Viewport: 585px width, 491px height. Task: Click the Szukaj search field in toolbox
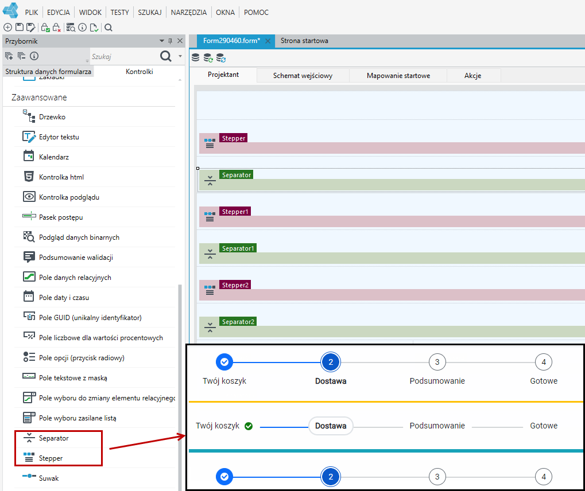pyautogui.click(x=124, y=57)
